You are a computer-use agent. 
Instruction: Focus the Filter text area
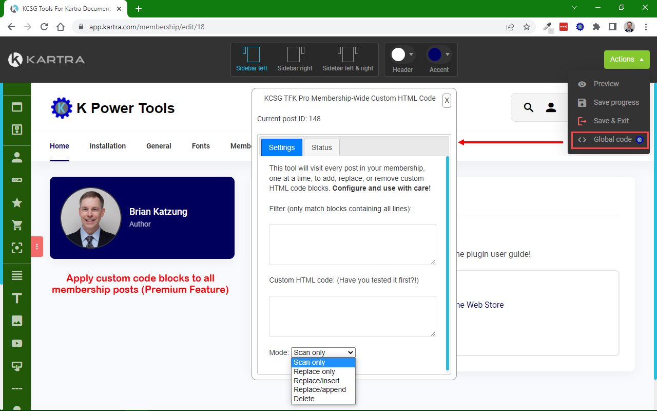click(x=353, y=245)
